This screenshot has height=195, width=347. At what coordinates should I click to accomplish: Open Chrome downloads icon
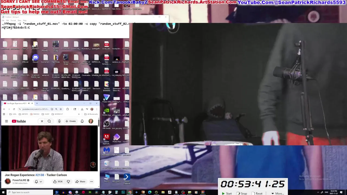(x=82, y=109)
